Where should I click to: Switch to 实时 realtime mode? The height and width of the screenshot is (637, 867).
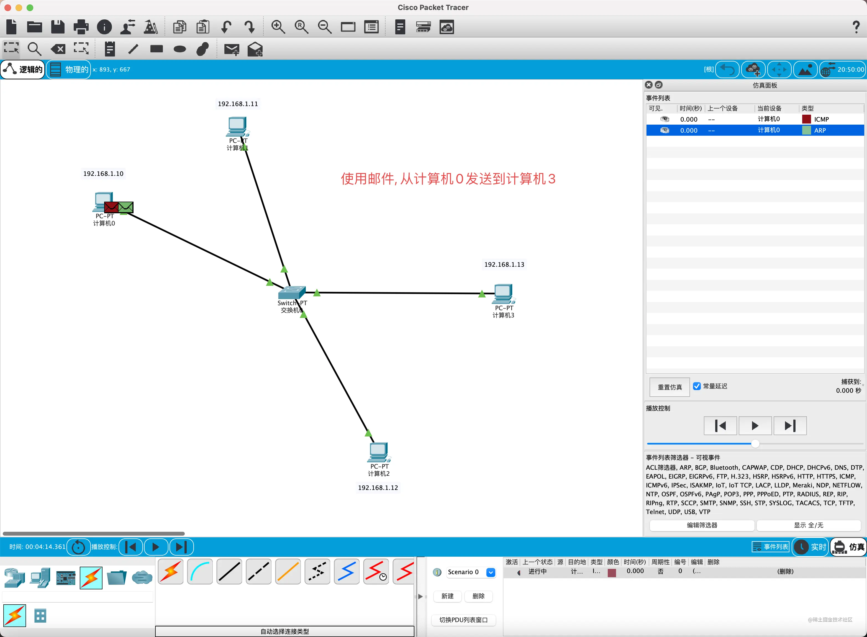coord(811,547)
